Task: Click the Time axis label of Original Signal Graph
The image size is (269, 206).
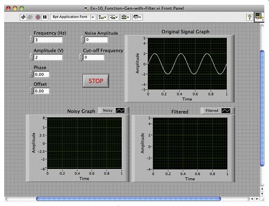Action: coord(187,99)
